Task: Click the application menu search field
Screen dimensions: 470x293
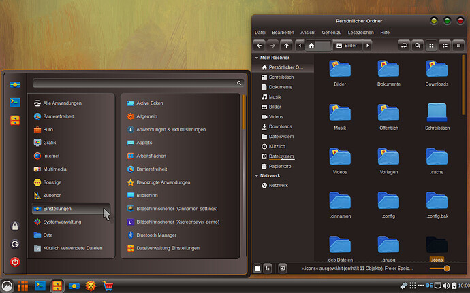Action: [x=138, y=82]
